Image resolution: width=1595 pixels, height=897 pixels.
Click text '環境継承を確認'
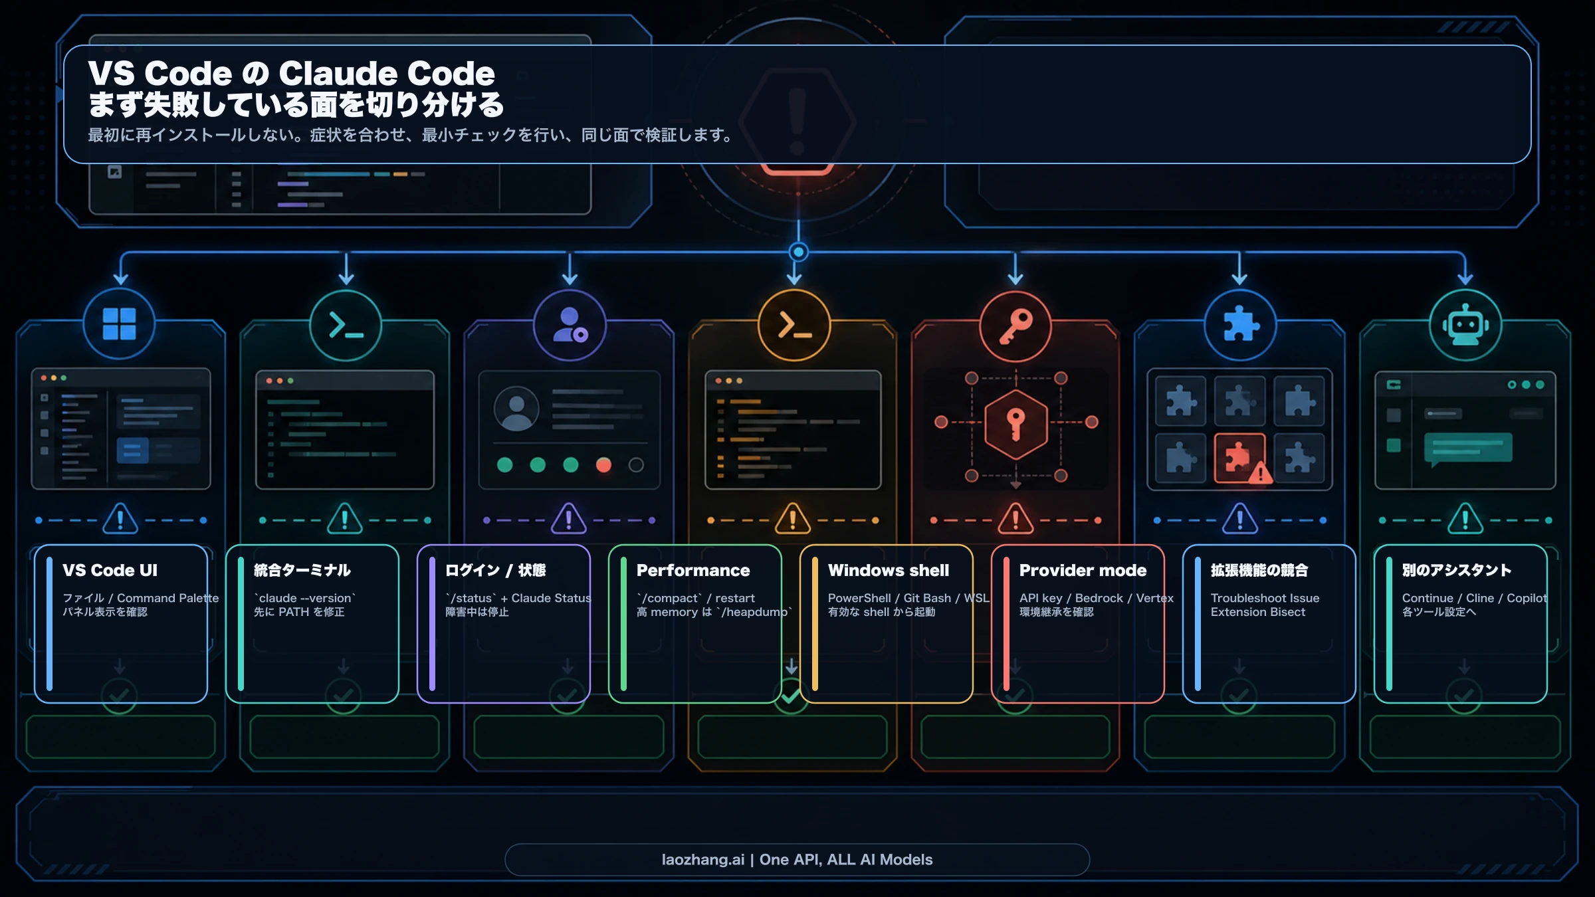point(1057,612)
